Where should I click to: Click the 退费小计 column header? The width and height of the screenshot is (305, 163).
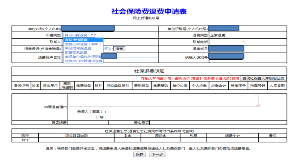233,135
